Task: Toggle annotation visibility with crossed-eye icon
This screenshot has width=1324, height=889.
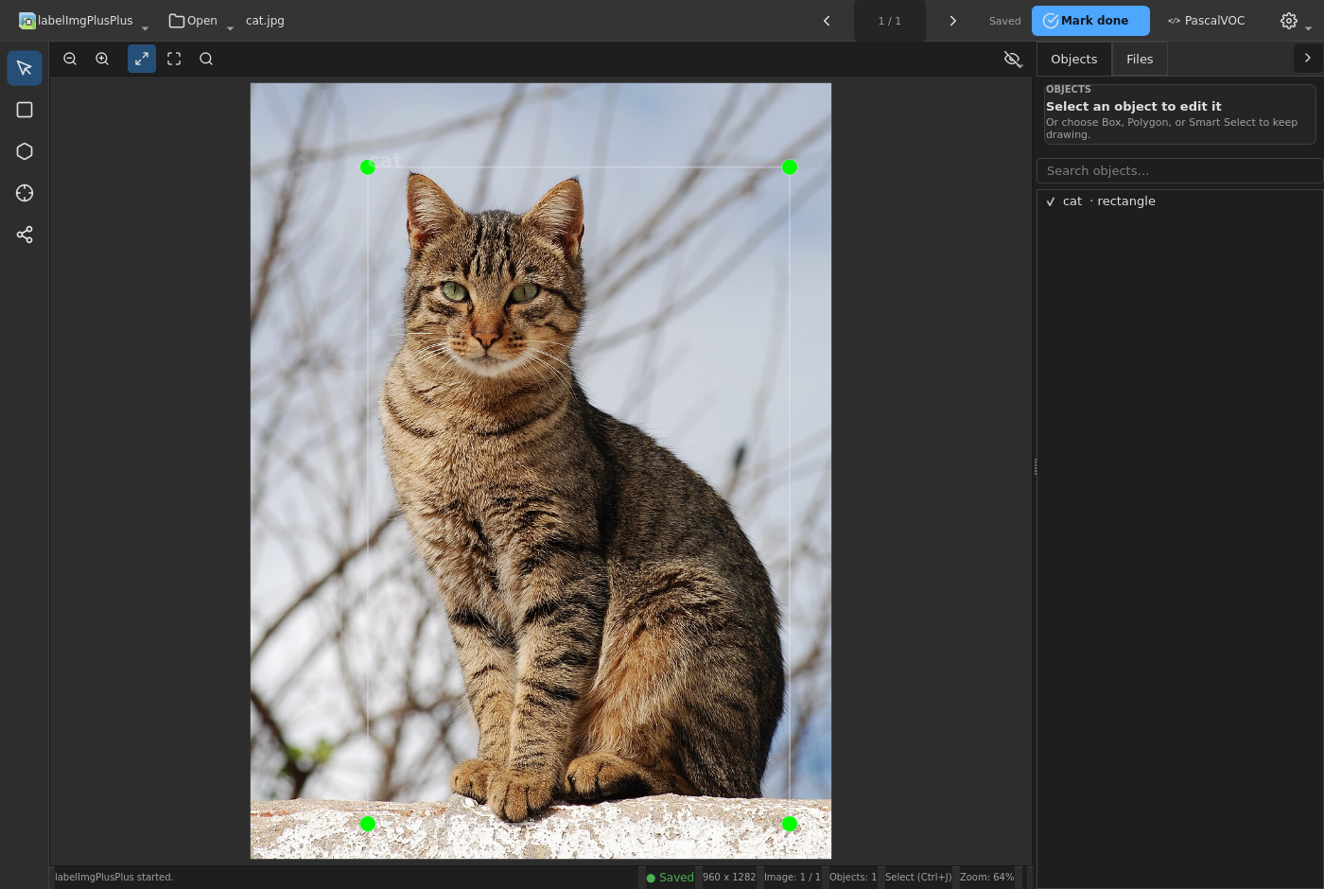Action: click(1012, 59)
